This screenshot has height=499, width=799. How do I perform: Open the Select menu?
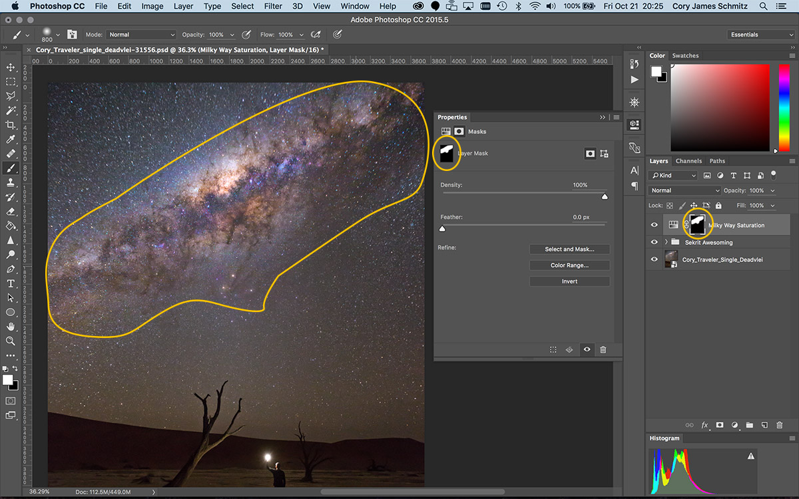(242, 6)
